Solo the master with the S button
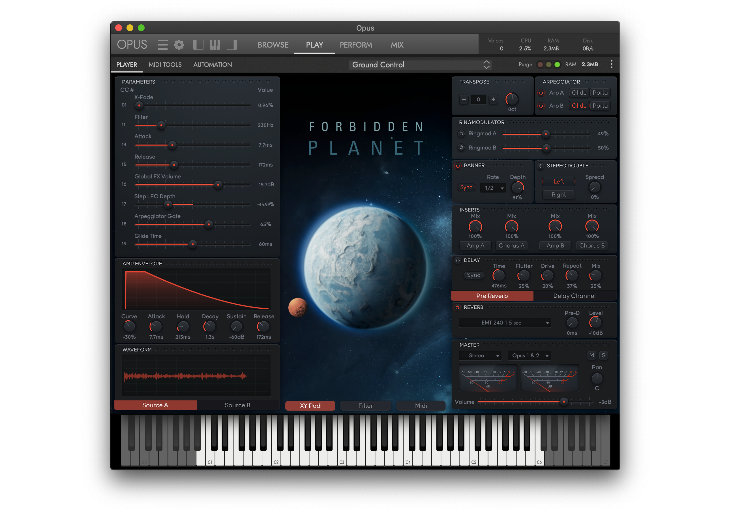This screenshot has width=731, height=512. [603, 356]
